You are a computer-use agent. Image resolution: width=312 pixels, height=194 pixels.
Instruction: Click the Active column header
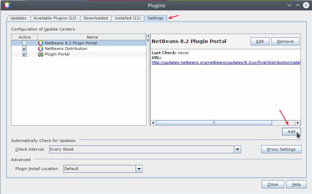(25, 37)
